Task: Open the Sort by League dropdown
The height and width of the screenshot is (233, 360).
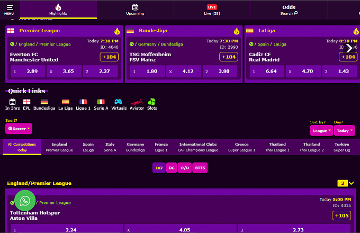Action: [x=321, y=131]
